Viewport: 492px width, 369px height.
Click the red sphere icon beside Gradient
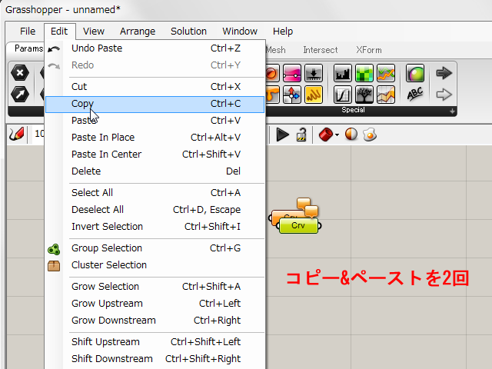(272, 74)
